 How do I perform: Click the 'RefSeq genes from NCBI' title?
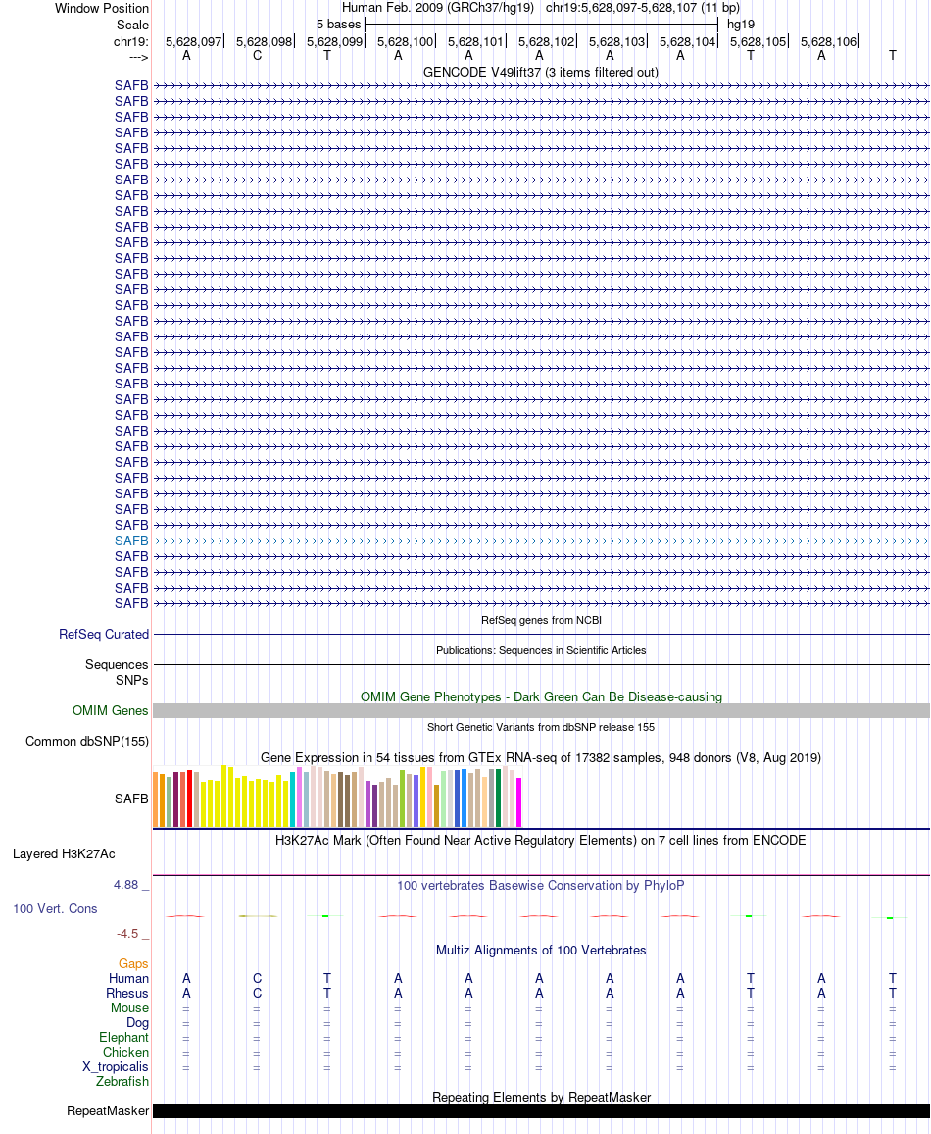[x=541, y=620]
